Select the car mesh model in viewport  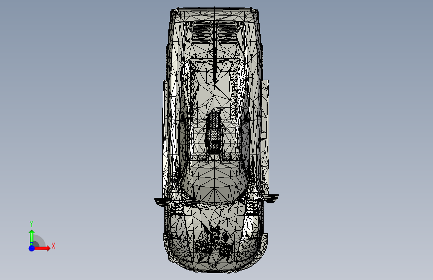[x=216, y=140]
